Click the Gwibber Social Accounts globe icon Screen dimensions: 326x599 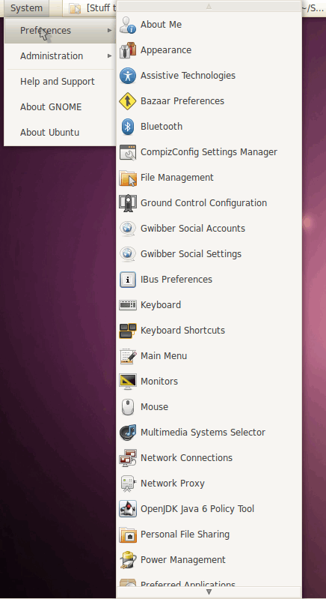(x=128, y=229)
